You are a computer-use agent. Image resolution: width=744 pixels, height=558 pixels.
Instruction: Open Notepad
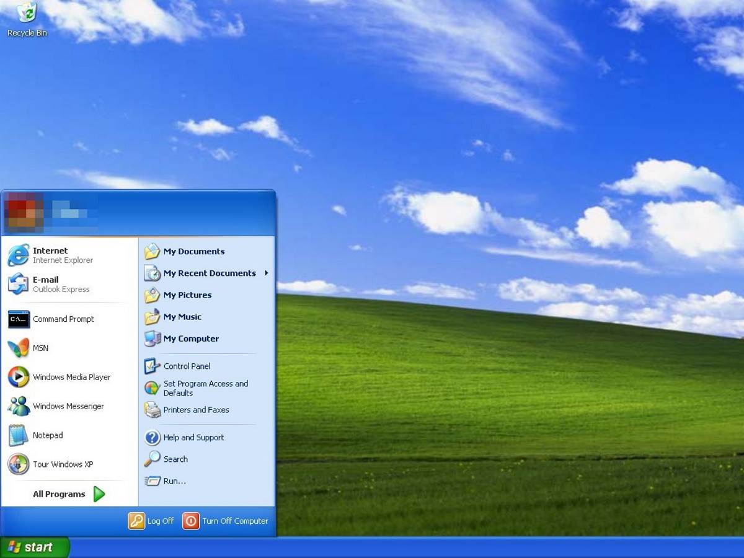(x=47, y=435)
